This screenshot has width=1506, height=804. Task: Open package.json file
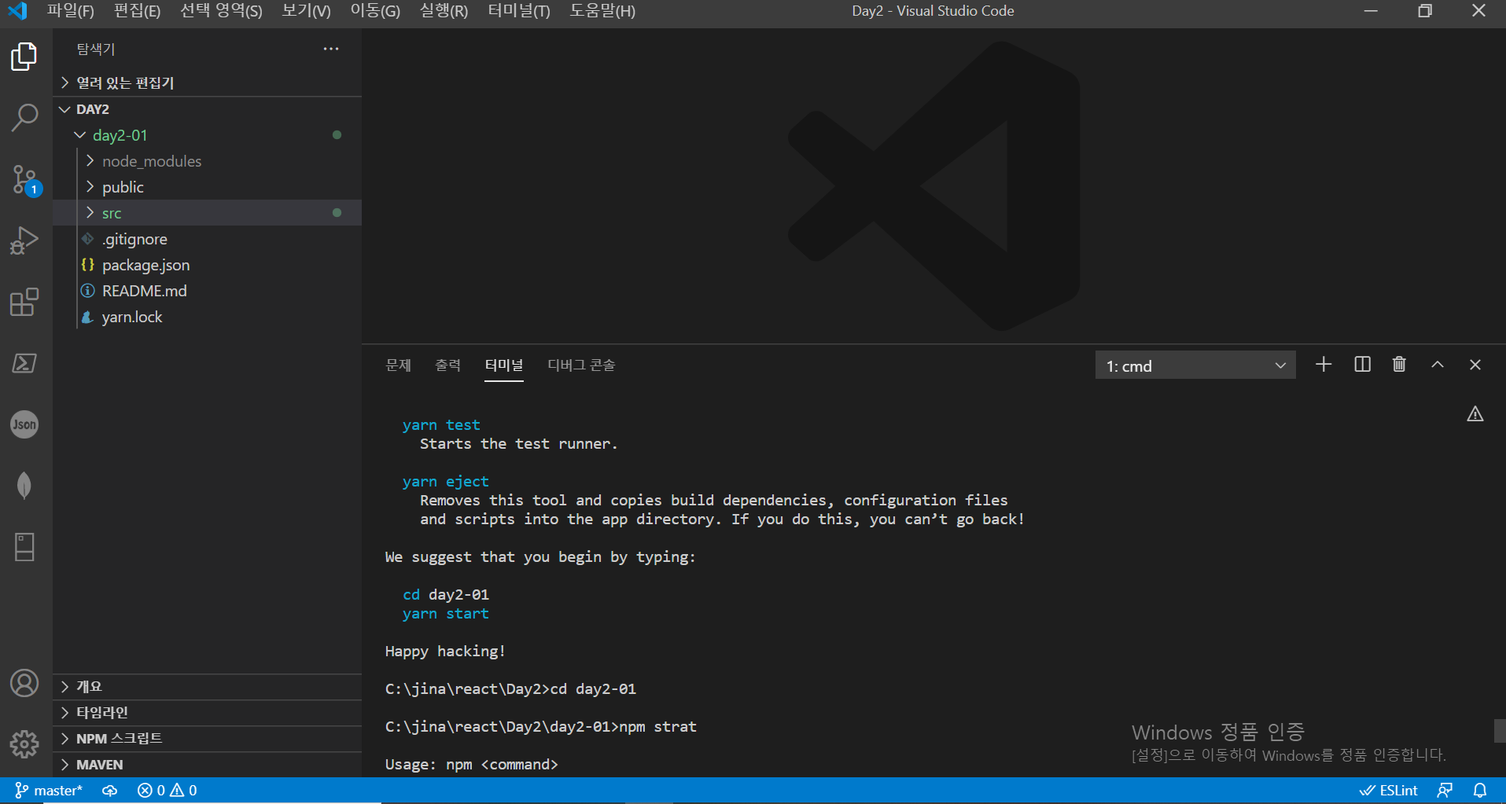[208, 265]
